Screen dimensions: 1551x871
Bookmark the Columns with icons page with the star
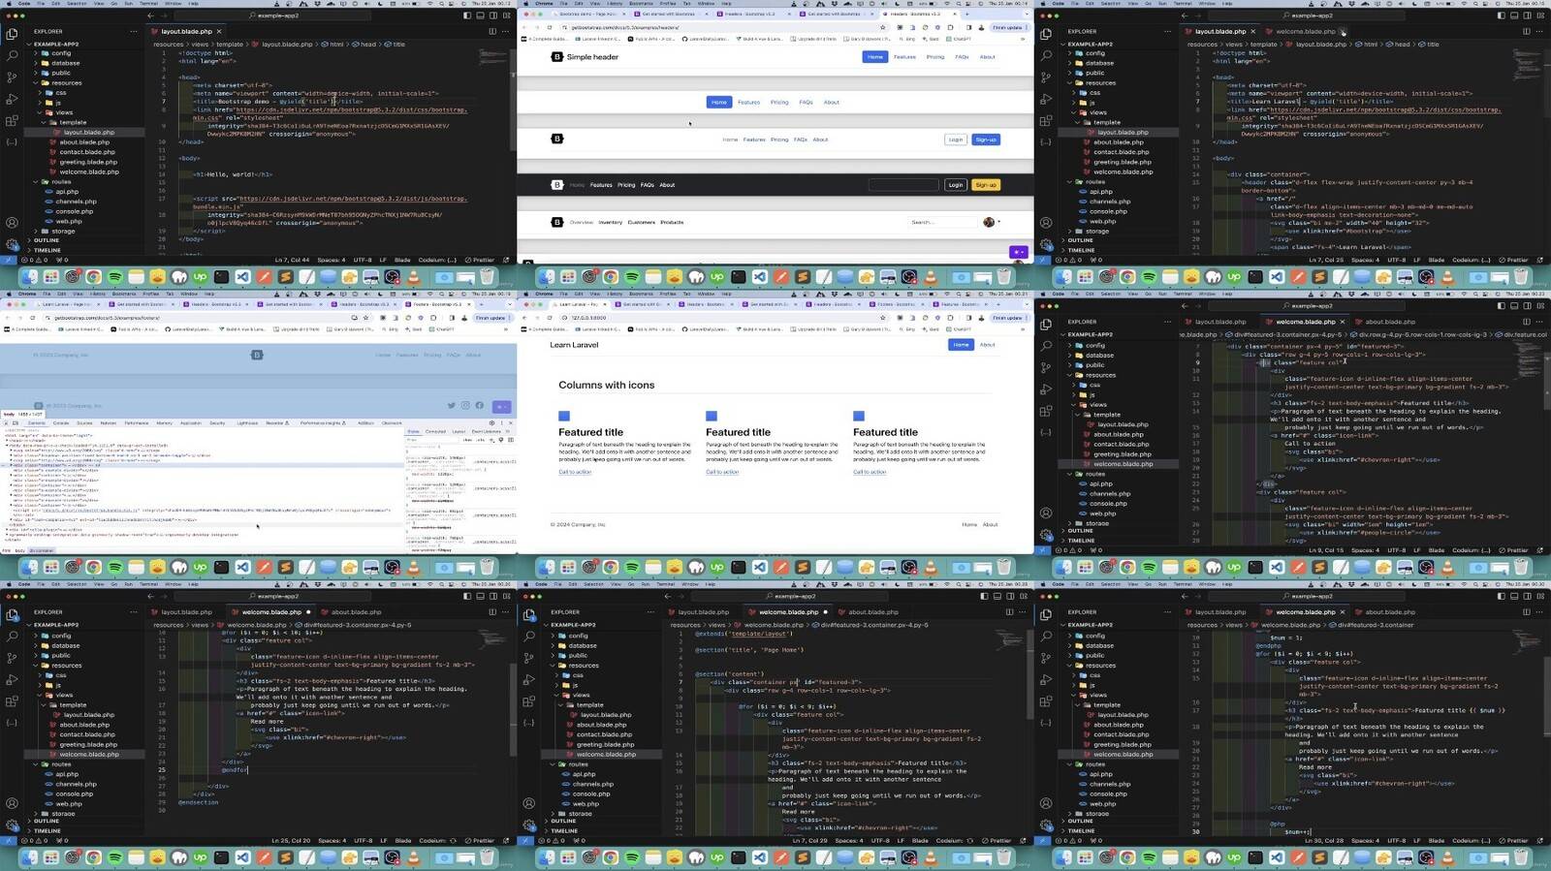882,318
